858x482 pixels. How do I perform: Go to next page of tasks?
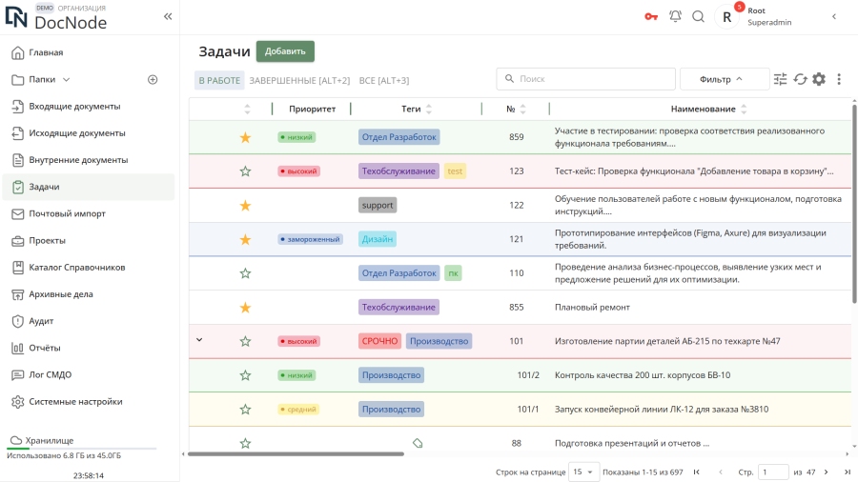point(826,472)
